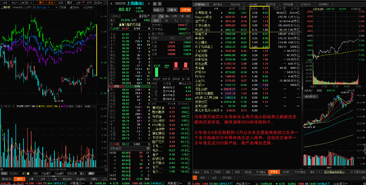This screenshot has height=185, width=366.
Task: Switch to 财务数据 tab in right panel
Action: 288,4
